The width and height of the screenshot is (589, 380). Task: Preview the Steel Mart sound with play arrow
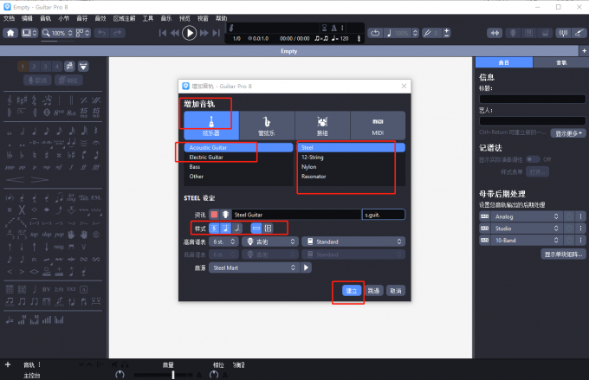306,268
